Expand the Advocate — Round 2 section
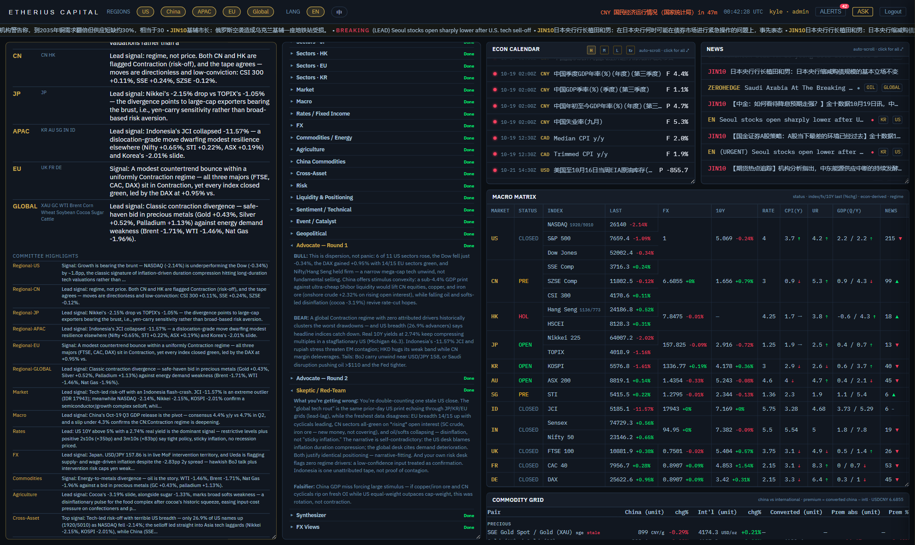Viewport: 915px width, 545px height. [x=383, y=378]
